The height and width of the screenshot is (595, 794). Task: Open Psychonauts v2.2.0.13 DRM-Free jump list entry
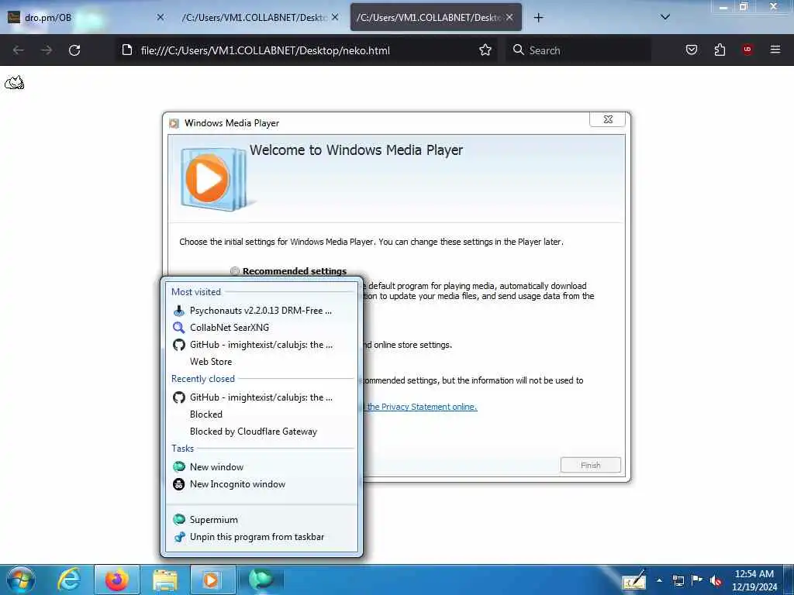262,311
